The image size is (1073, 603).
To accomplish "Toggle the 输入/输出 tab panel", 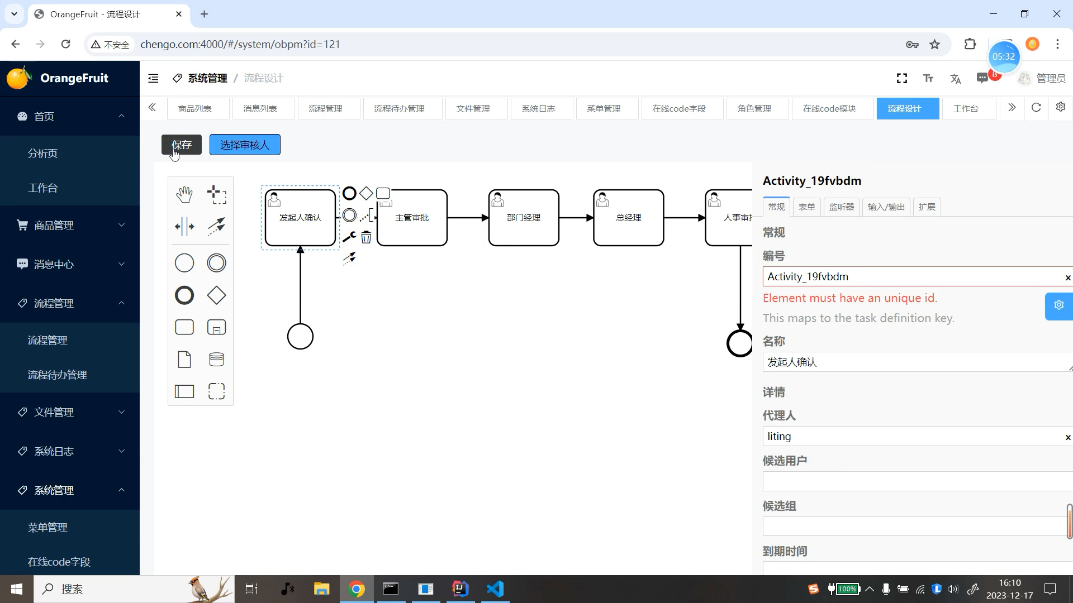I will [x=886, y=207].
